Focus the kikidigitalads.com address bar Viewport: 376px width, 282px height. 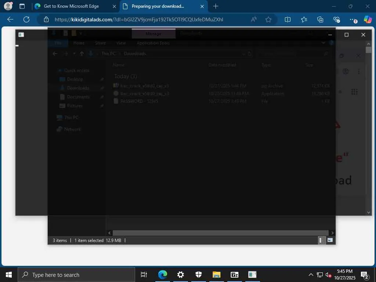coord(139,19)
